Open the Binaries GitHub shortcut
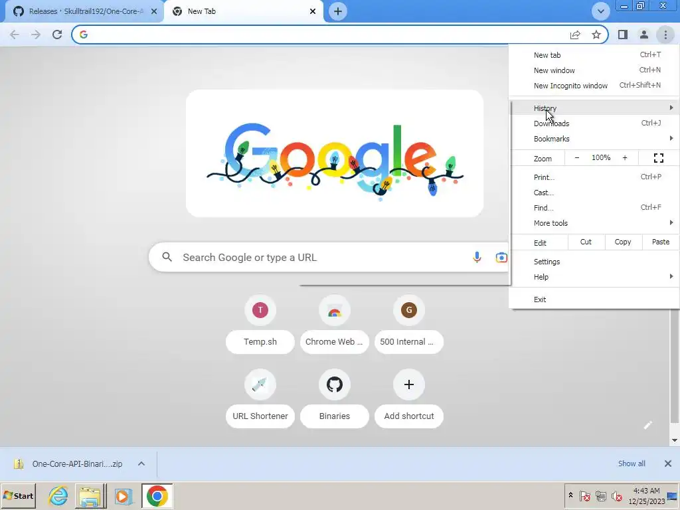680x510 pixels. 335,398
